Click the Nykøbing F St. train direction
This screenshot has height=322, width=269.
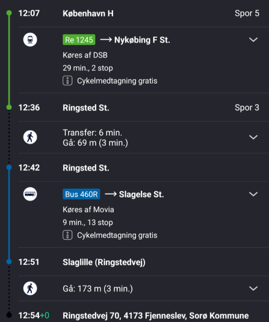142,40
